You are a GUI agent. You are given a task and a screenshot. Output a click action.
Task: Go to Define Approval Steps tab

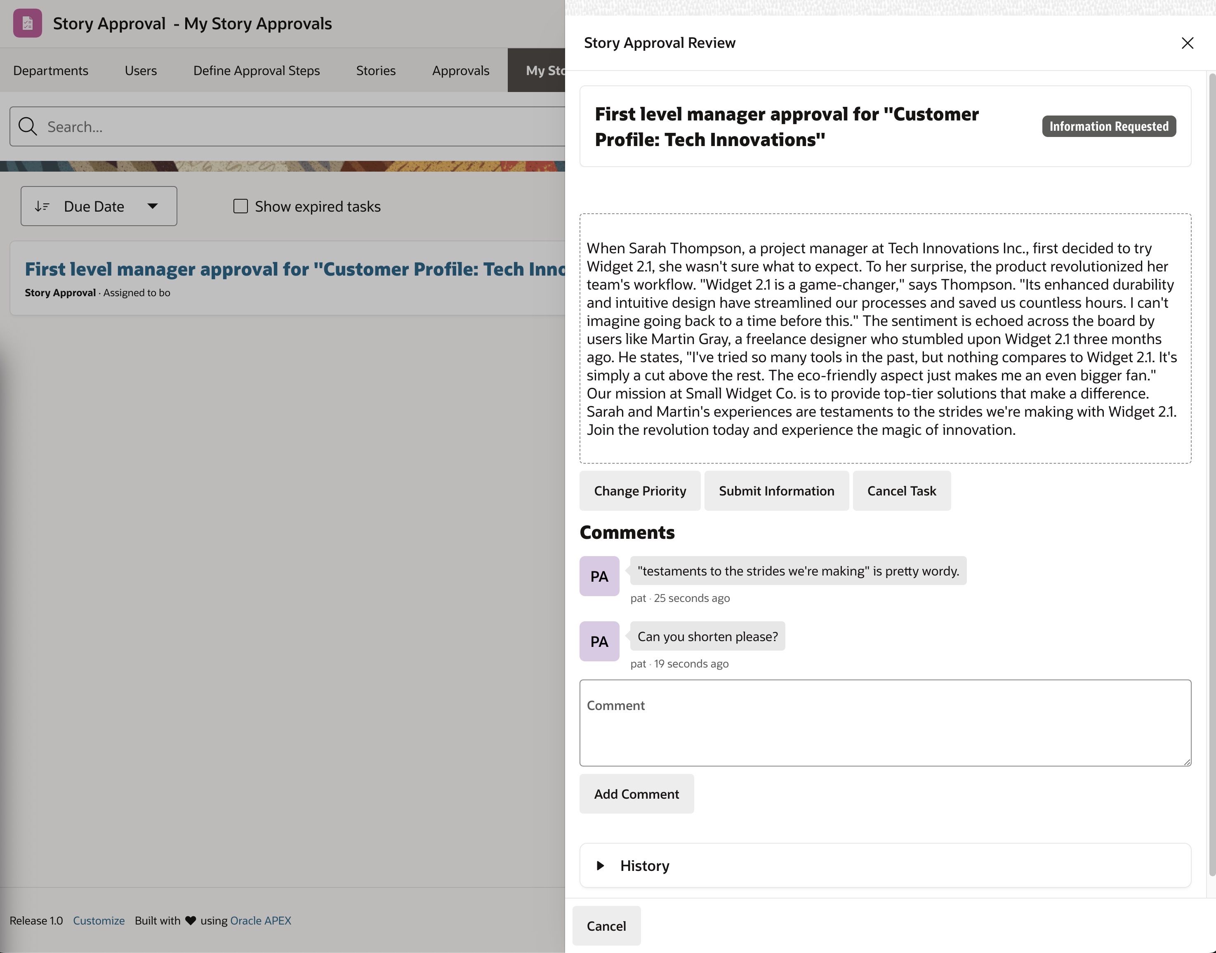pyautogui.click(x=256, y=71)
